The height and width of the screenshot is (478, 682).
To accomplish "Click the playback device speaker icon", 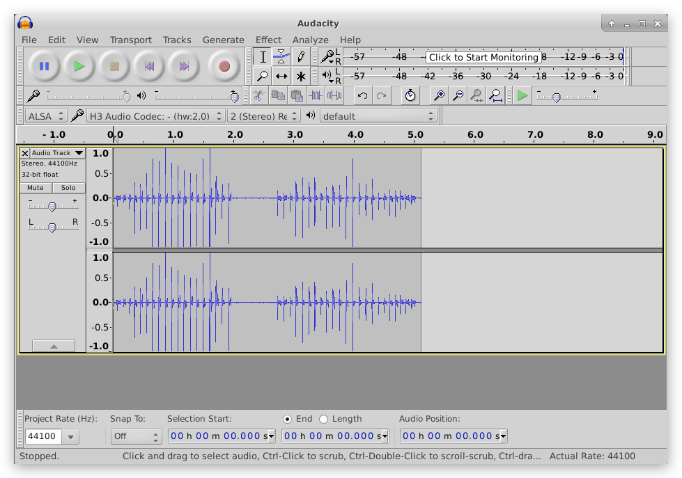I will click(x=311, y=115).
